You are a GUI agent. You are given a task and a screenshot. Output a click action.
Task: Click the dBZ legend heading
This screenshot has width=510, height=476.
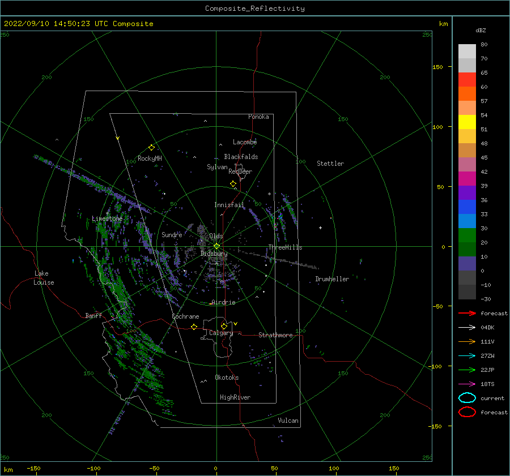[x=481, y=31]
